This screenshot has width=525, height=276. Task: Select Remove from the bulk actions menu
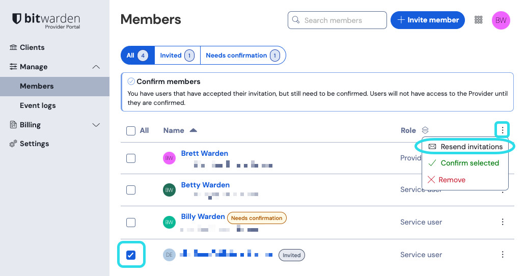(x=452, y=180)
